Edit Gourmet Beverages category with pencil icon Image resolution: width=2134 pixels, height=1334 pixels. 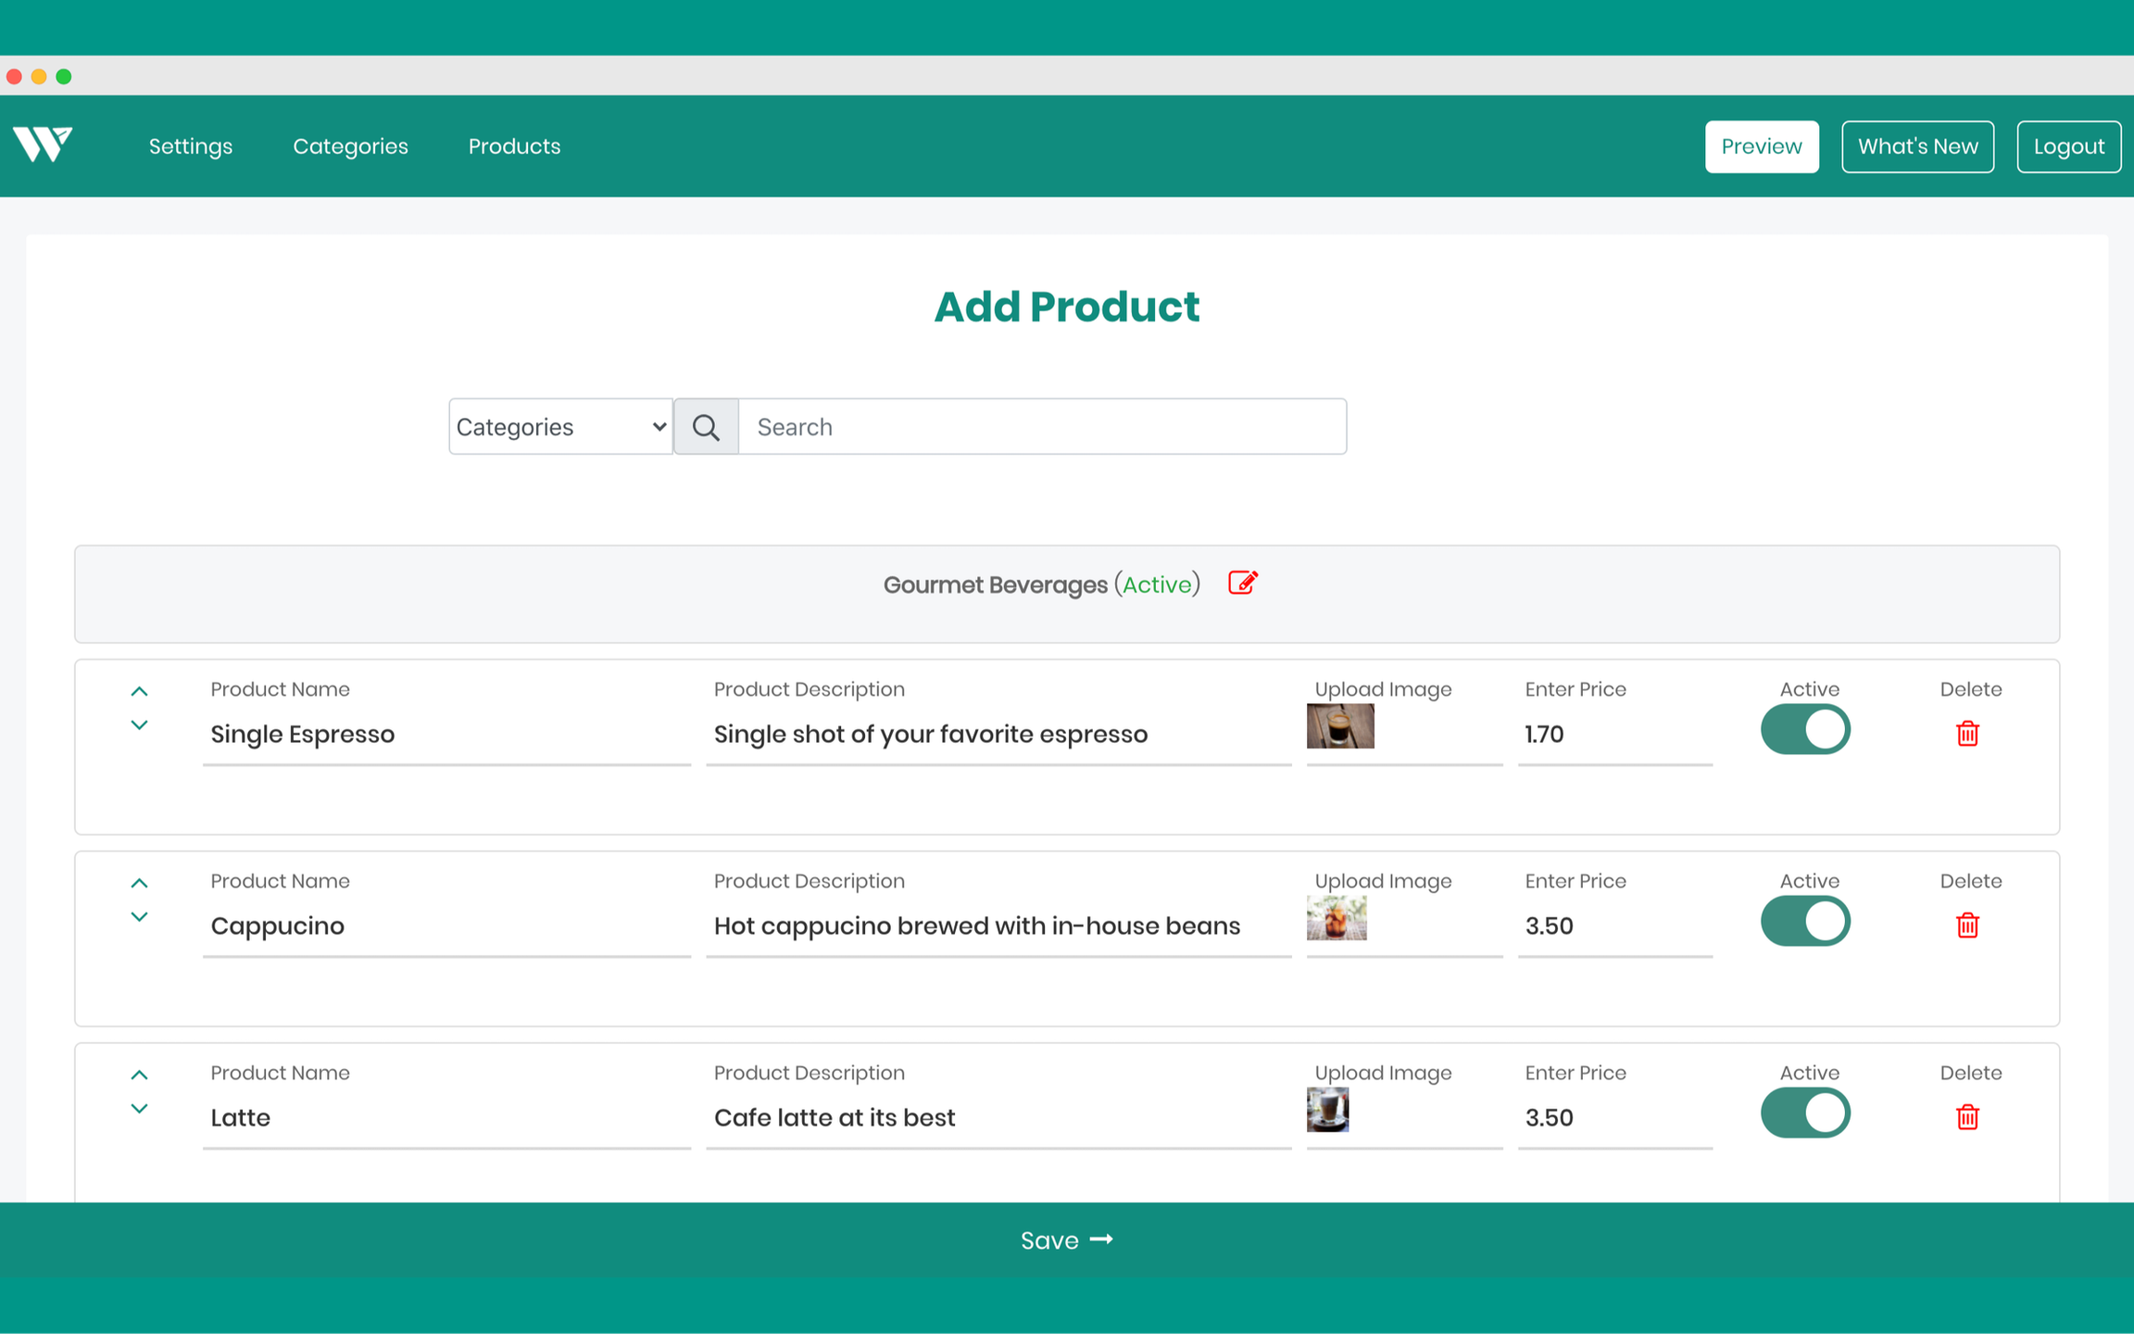pyautogui.click(x=1242, y=583)
